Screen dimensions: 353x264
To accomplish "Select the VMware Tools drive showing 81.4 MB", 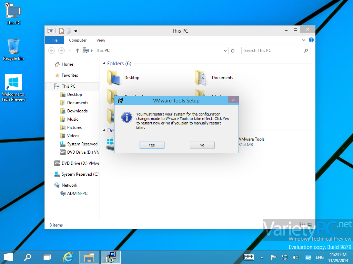I will (x=252, y=142).
